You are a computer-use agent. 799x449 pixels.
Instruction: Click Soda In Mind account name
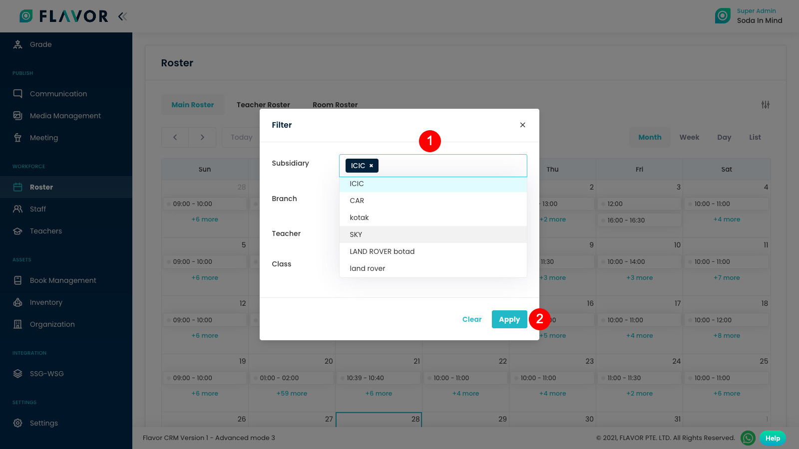pos(760,20)
